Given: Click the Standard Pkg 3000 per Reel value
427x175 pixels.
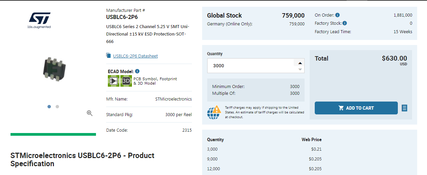Looking at the screenshot, I should [178, 115].
